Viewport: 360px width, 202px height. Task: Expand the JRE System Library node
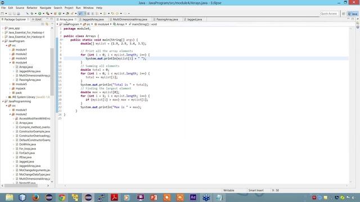(x=6, y=97)
